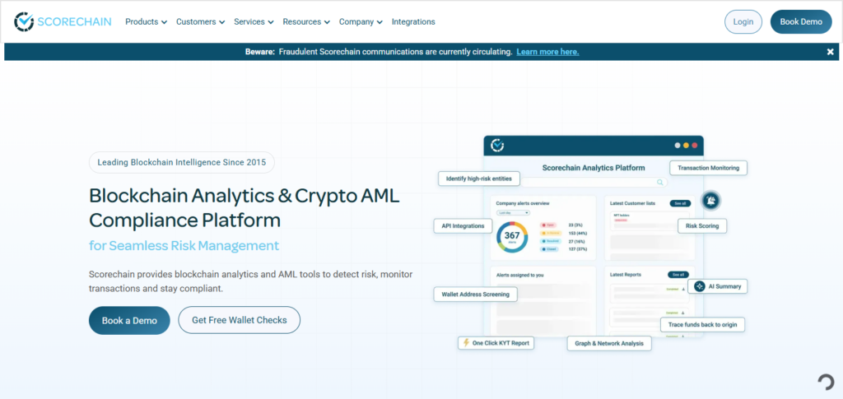This screenshot has height=399, width=843.
Task: Click the 367 alerts donut chart
Action: 512,236
